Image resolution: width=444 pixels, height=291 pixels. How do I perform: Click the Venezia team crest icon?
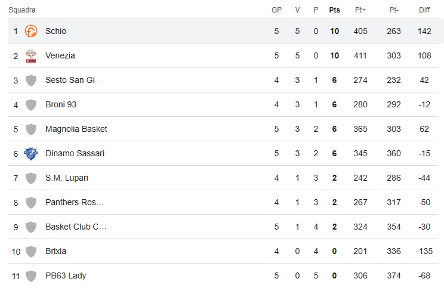pyautogui.click(x=31, y=55)
